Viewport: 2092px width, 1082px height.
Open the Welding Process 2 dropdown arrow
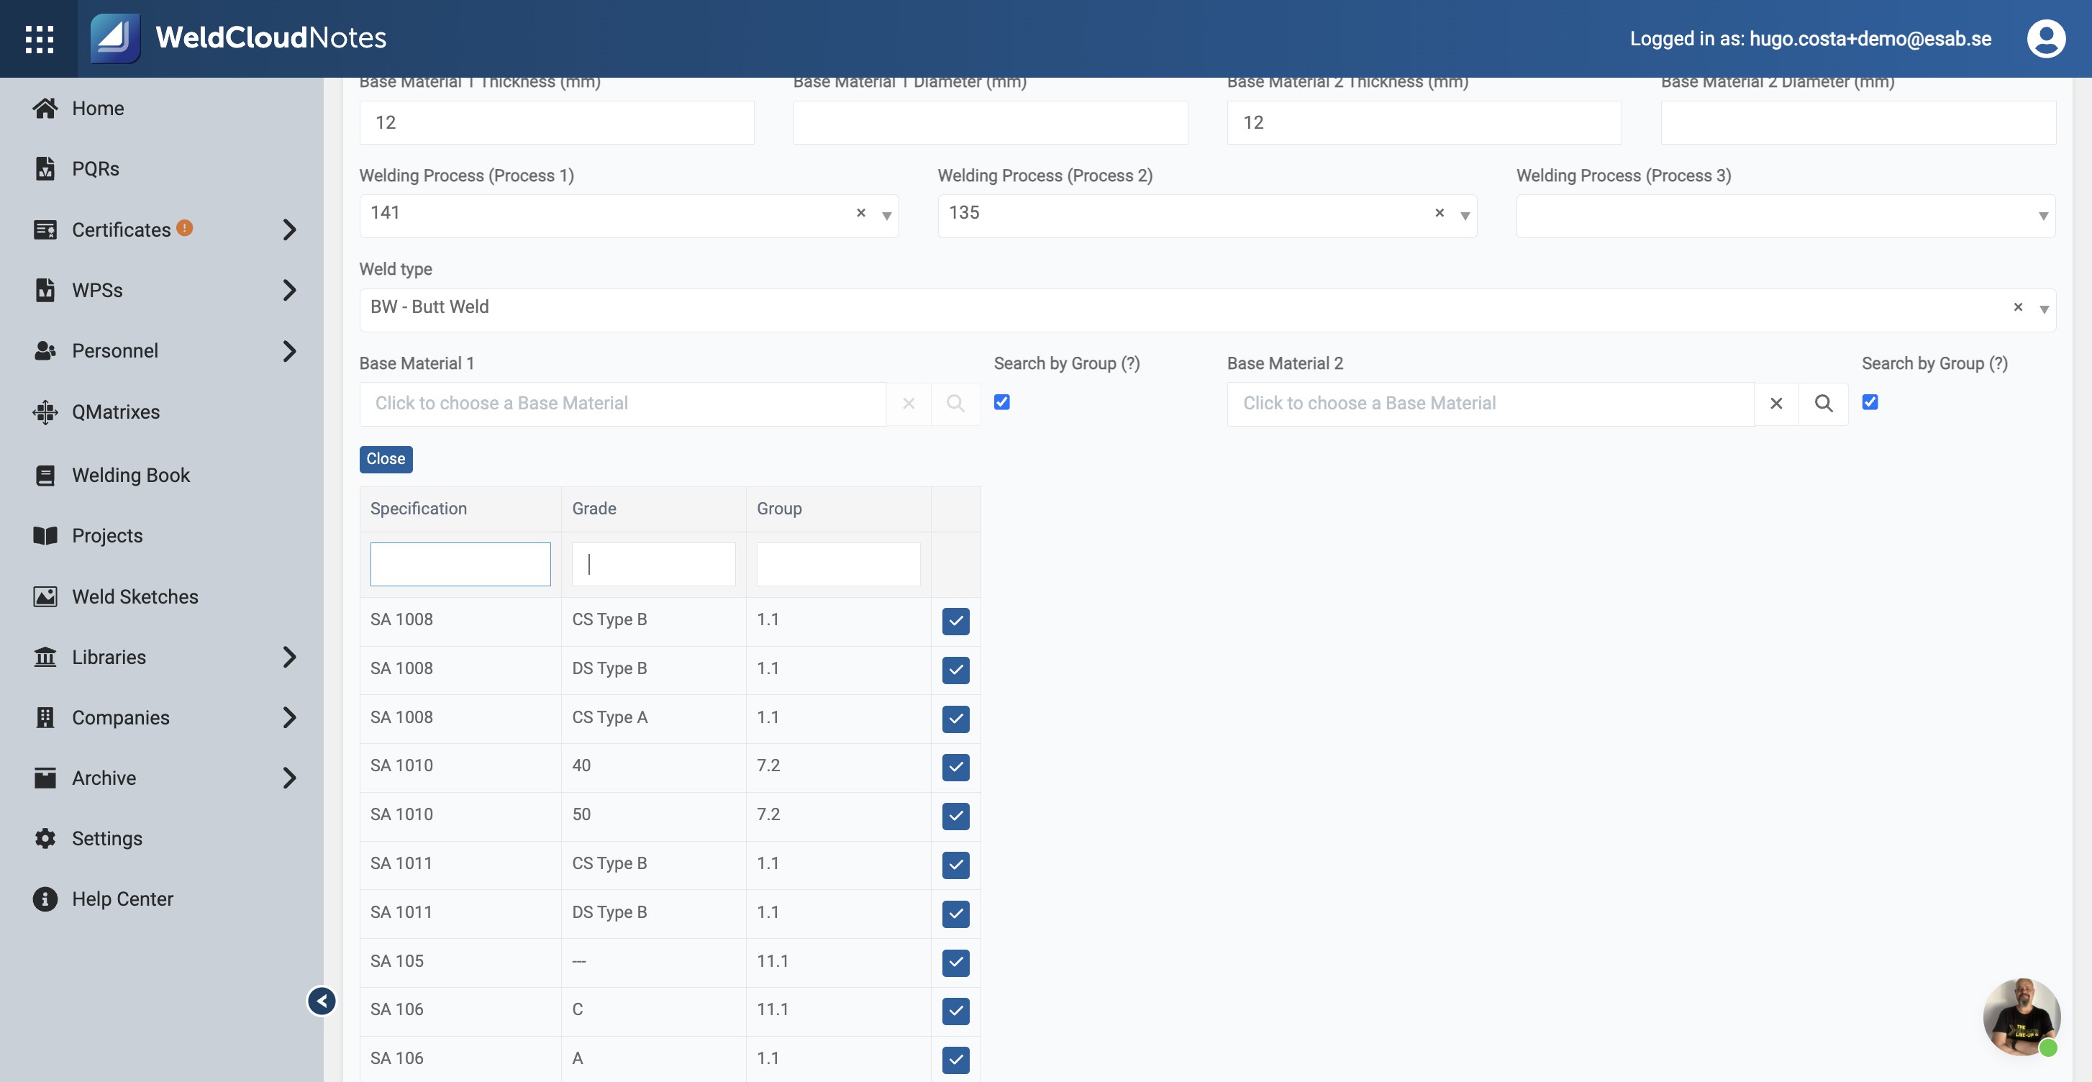click(x=1465, y=216)
